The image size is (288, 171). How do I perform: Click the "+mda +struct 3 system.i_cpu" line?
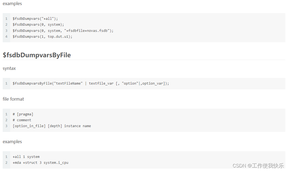click(x=40, y=163)
